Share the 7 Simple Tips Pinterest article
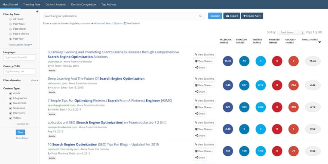 pos(200,114)
